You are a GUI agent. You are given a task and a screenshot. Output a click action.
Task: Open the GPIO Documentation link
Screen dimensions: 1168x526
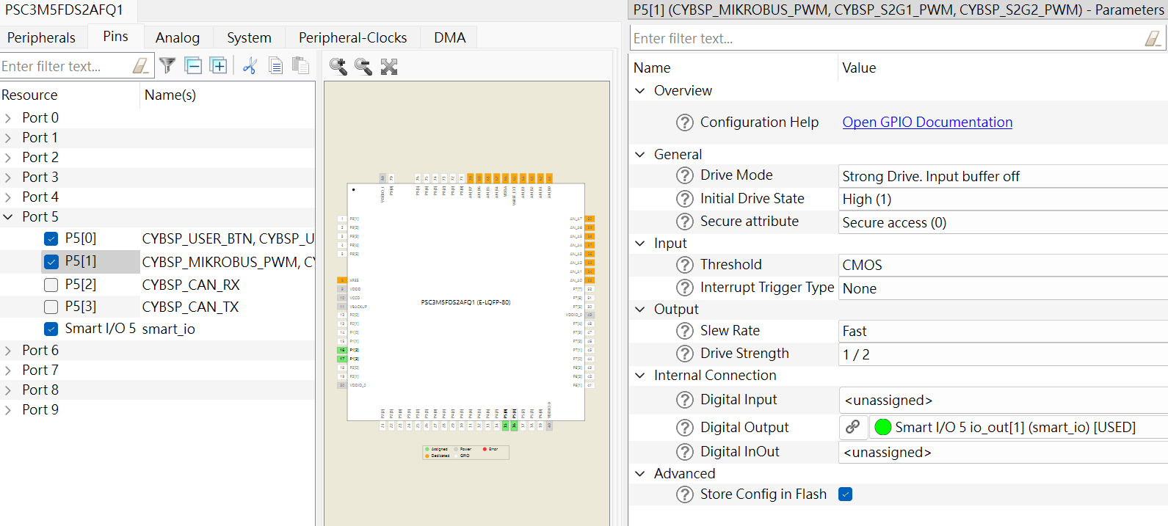pos(927,123)
